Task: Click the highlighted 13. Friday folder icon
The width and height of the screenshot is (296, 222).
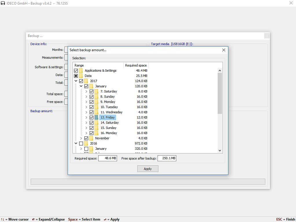Action: click(x=97, y=117)
